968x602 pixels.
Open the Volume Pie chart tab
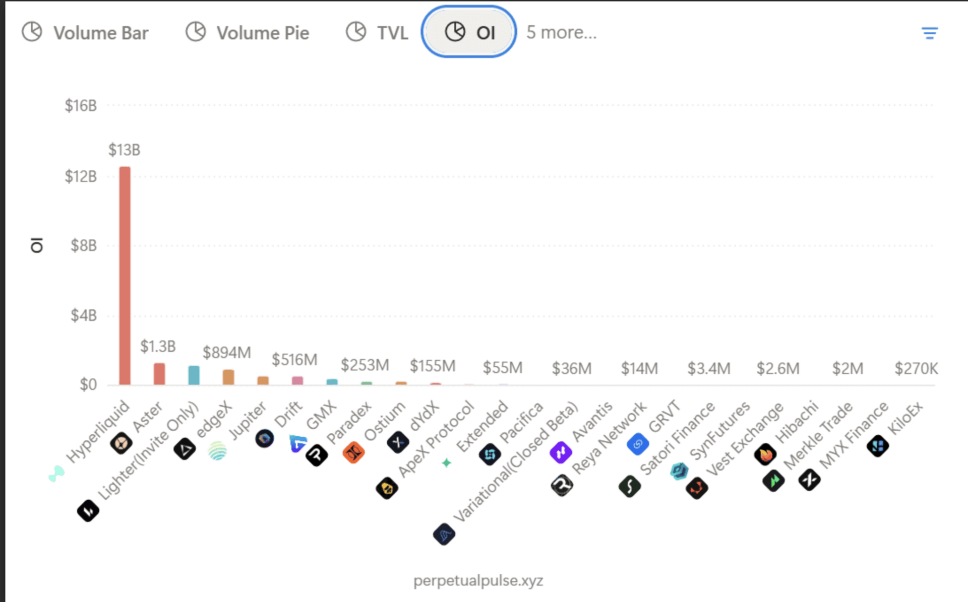tap(247, 33)
